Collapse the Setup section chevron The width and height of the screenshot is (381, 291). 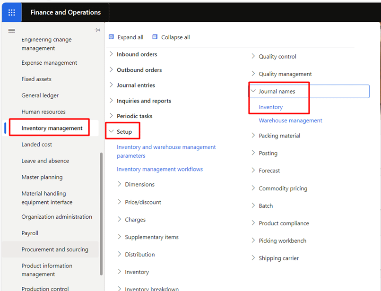click(x=112, y=131)
